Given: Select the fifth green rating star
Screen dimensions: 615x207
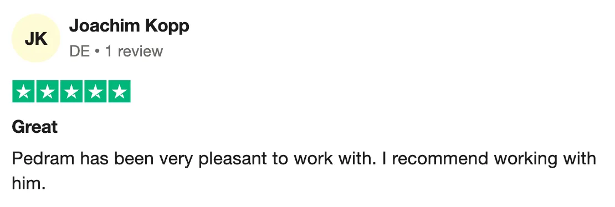Looking at the screenshot, I should coord(119,91).
